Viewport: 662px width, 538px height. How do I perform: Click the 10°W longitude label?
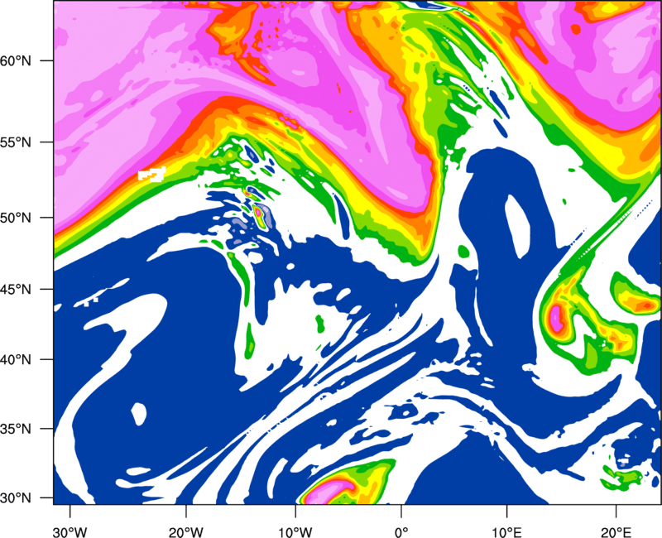coord(295,532)
